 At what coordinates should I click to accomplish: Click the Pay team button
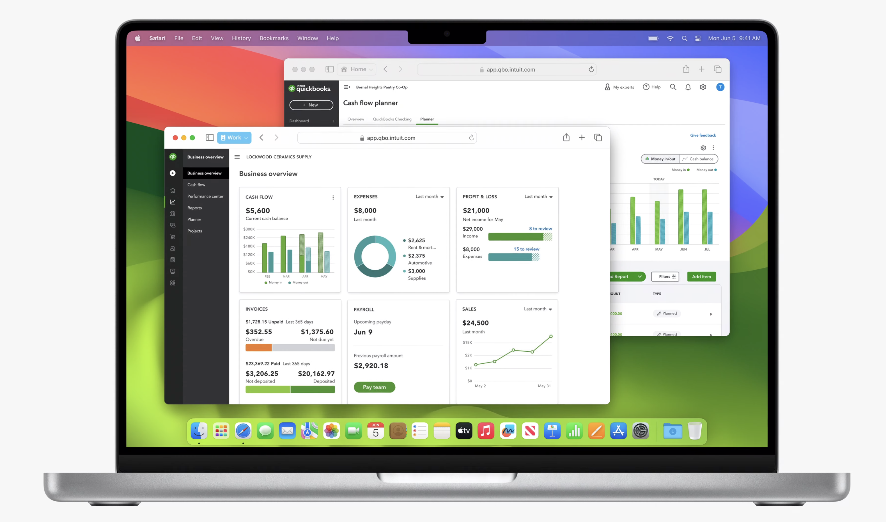[374, 386]
